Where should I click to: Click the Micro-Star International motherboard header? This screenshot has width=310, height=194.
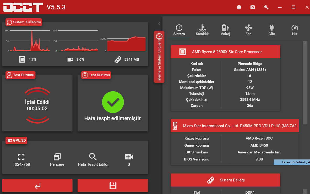coord(235,126)
